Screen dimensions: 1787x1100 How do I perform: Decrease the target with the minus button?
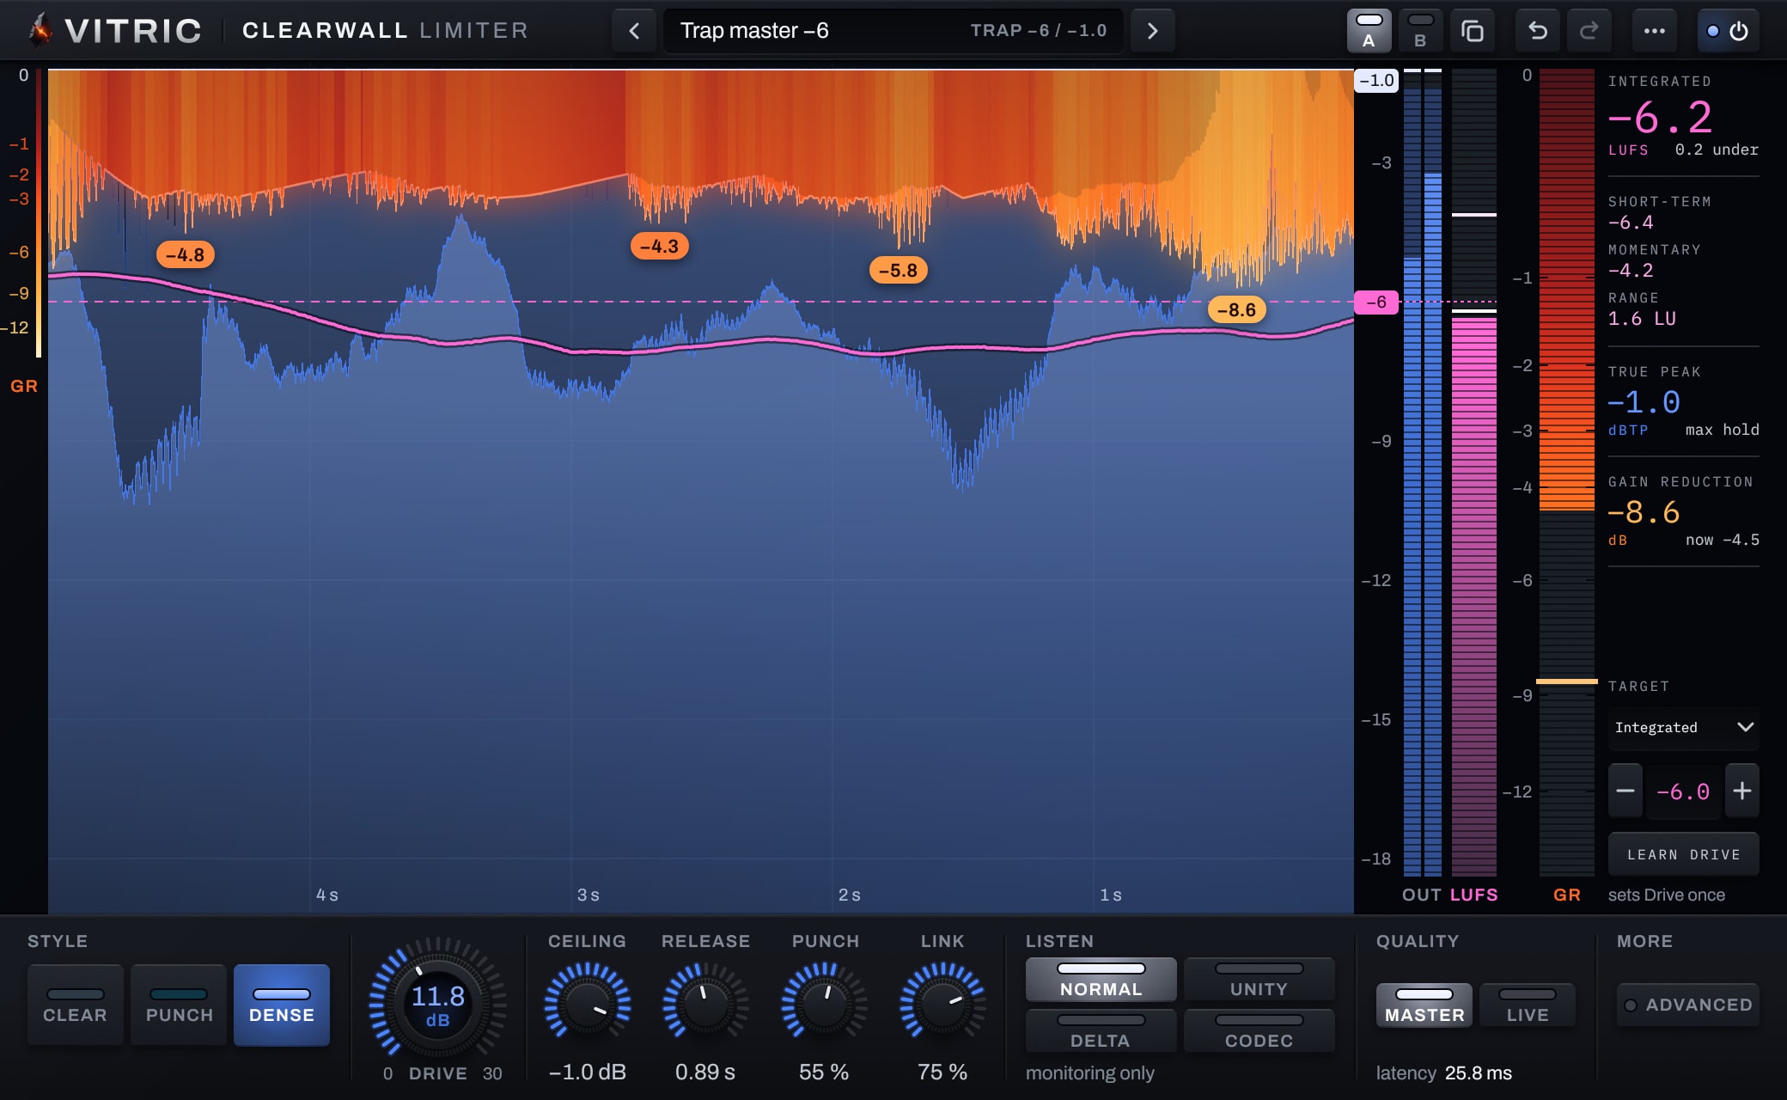click(x=1625, y=791)
